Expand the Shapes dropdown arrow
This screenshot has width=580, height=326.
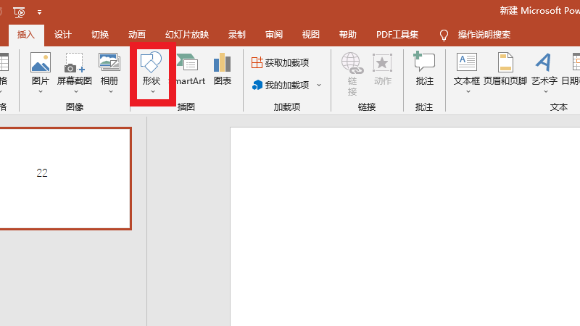pos(152,91)
